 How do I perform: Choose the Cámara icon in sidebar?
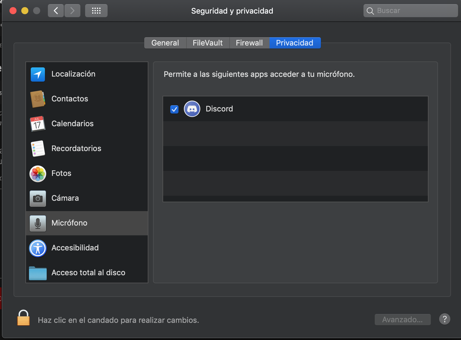click(38, 198)
